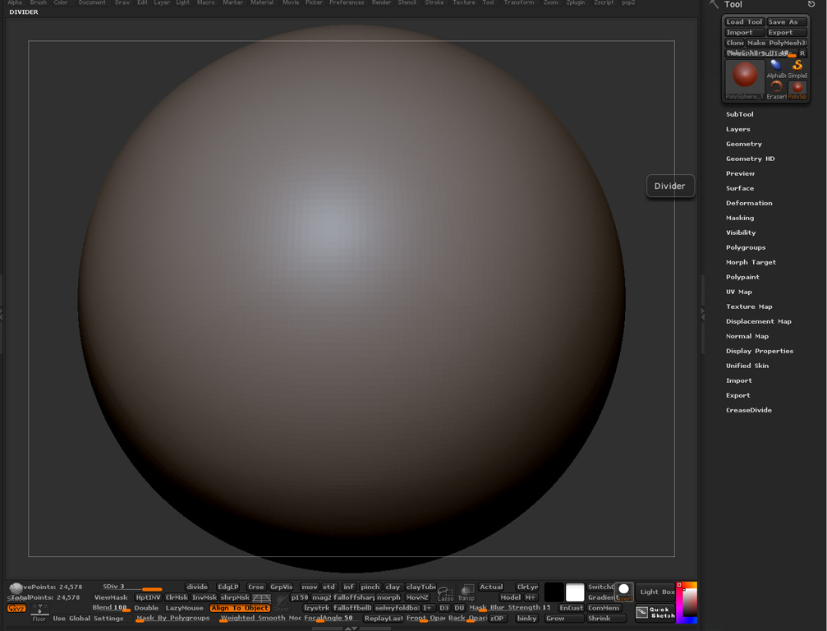Click the SDiv subdivision slider
This screenshot has height=631, width=827.
pyautogui.click(x=132, y=587)
